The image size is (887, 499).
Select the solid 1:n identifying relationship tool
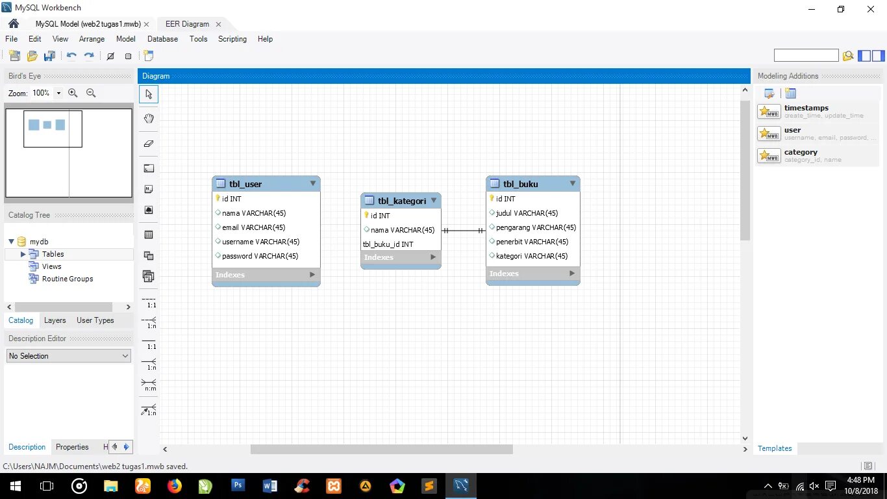coord(149,365)
